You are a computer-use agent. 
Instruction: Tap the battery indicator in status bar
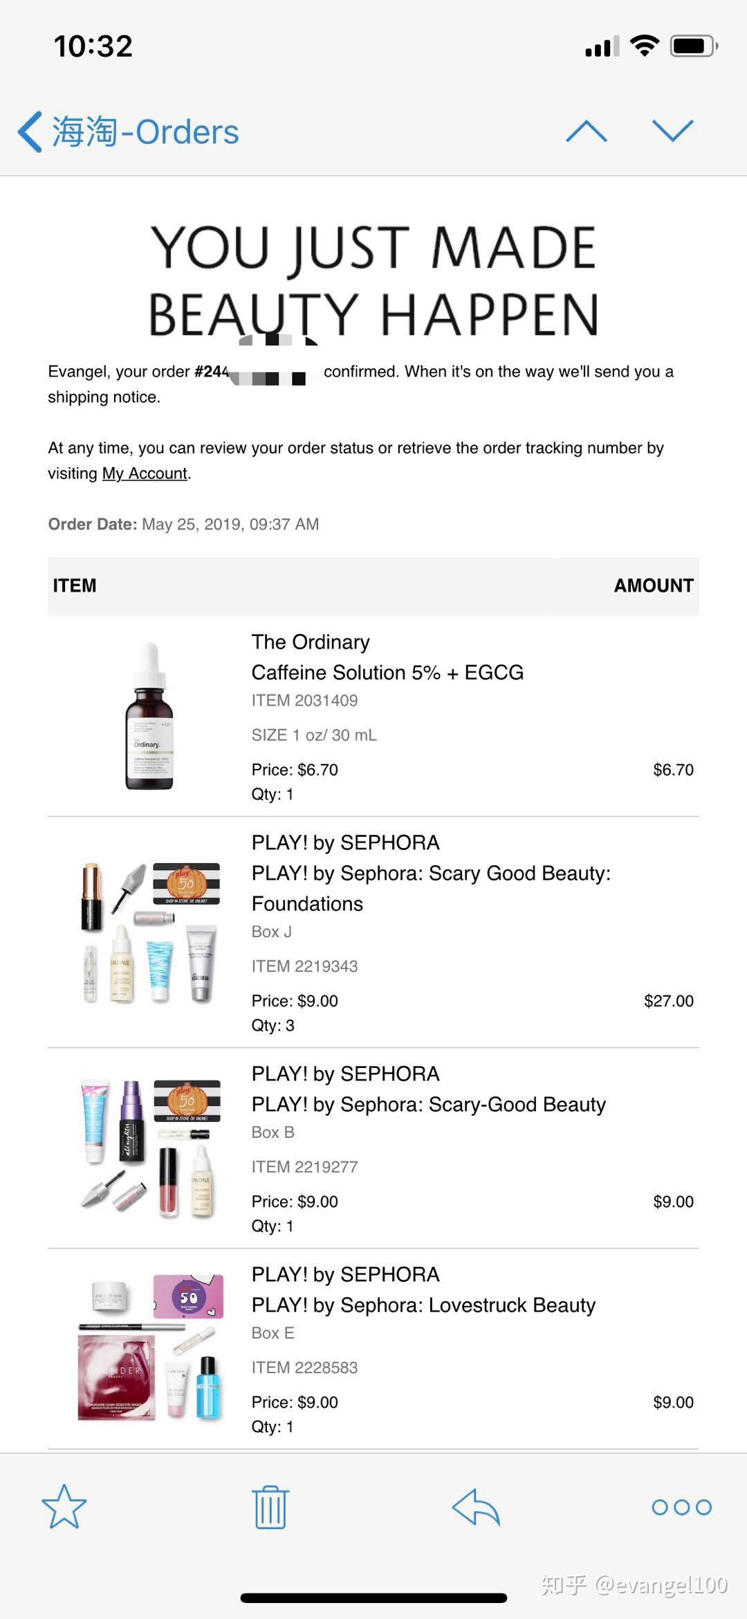pyautogui.click(x=693, y=46)
